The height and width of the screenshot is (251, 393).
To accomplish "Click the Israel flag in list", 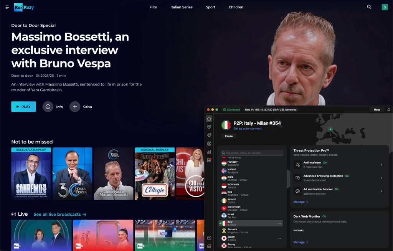I will 224,216.
